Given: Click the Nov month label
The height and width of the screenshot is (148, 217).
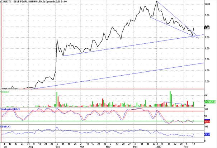Looking at the screenshot, I should coord(108,147).
